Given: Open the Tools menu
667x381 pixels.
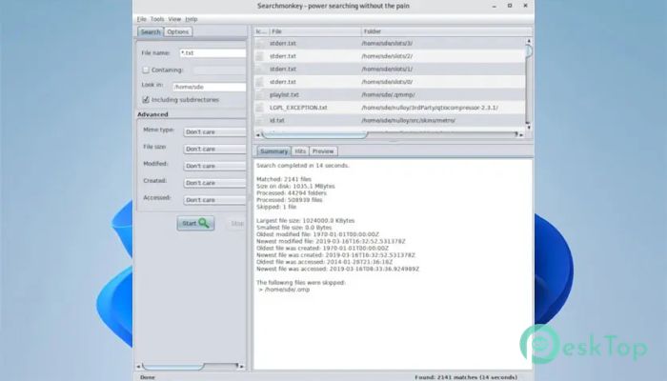Looking at the screenshot, I should coord(157,19).
